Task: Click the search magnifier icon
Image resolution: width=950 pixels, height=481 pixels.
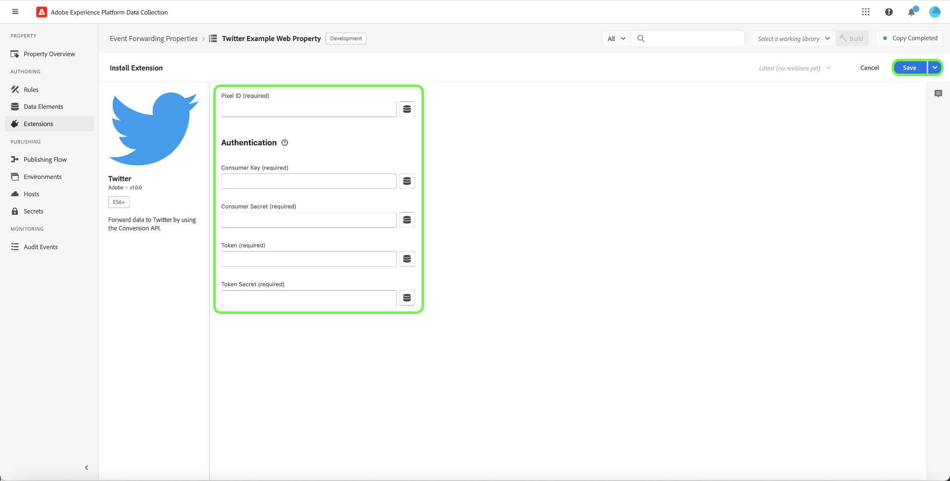Action: click(x=641, y=39)
